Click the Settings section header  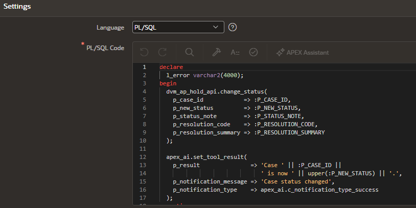[17, 6]
